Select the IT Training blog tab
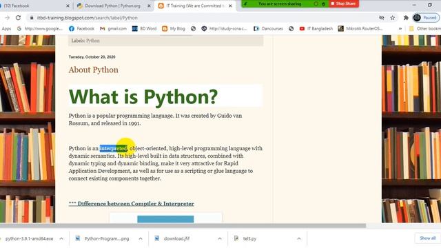This screenshot has width=441, height=248. coord(194,6)
